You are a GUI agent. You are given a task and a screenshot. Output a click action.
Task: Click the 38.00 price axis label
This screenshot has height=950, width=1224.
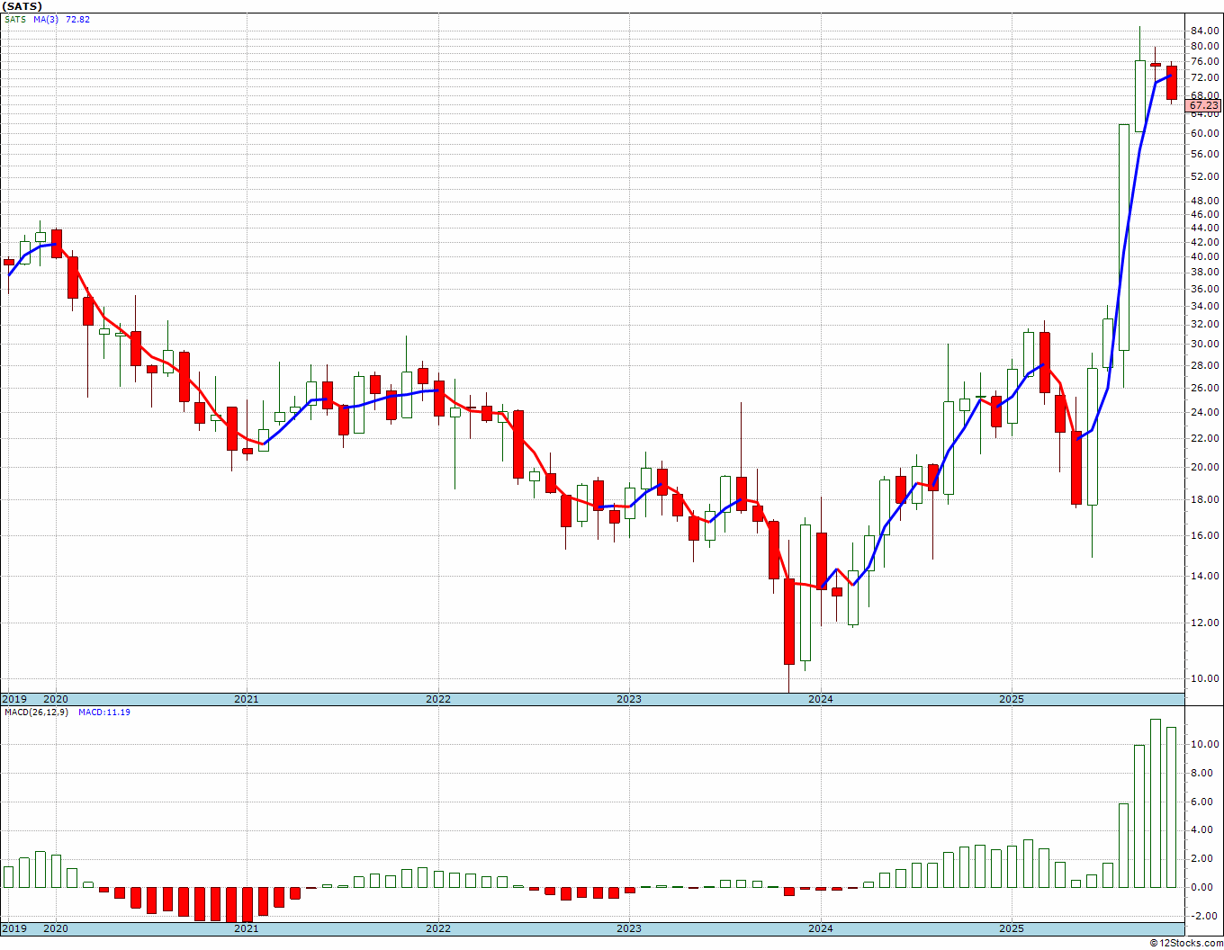tap(1204, 273)
